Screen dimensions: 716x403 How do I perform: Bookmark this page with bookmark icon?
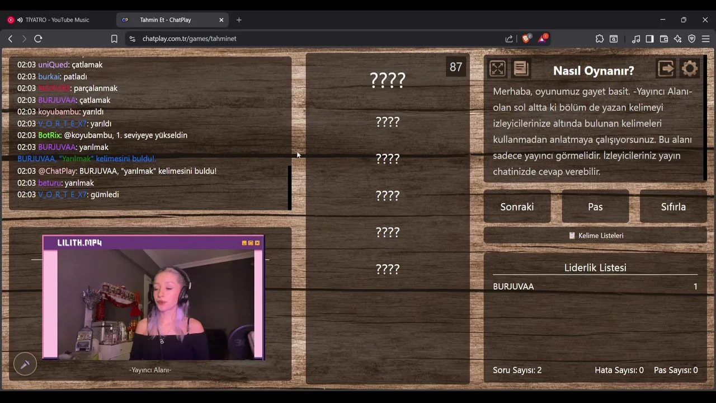pos(114,39)
